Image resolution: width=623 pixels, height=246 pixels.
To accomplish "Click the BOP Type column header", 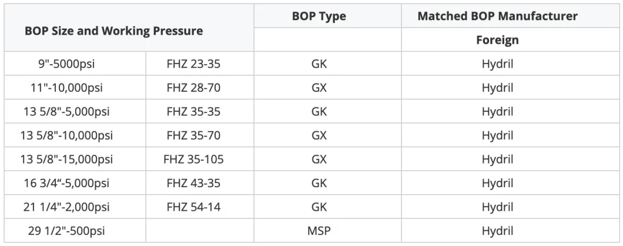I will tap(319, 16).
